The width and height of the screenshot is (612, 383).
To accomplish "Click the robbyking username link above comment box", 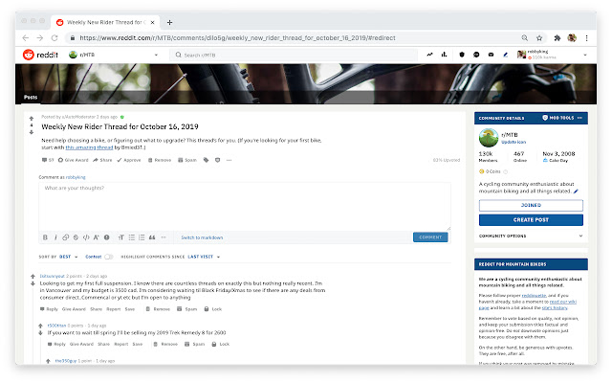I will pyautogui.click(x=76, y=177).
